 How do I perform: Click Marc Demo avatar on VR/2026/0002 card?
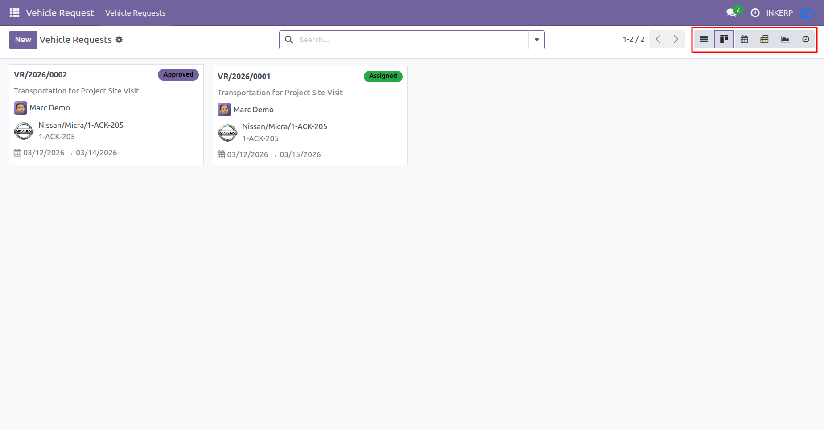21,108
